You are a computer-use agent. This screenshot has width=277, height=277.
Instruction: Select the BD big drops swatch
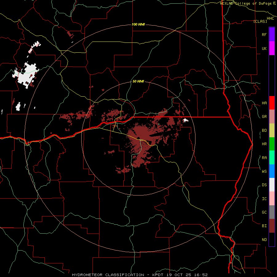272,130
